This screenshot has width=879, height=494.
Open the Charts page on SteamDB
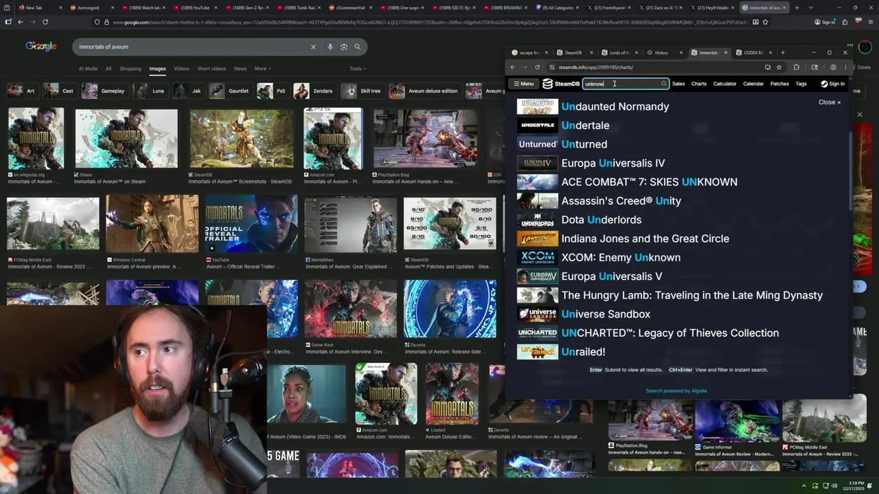(x=699, y=84)
